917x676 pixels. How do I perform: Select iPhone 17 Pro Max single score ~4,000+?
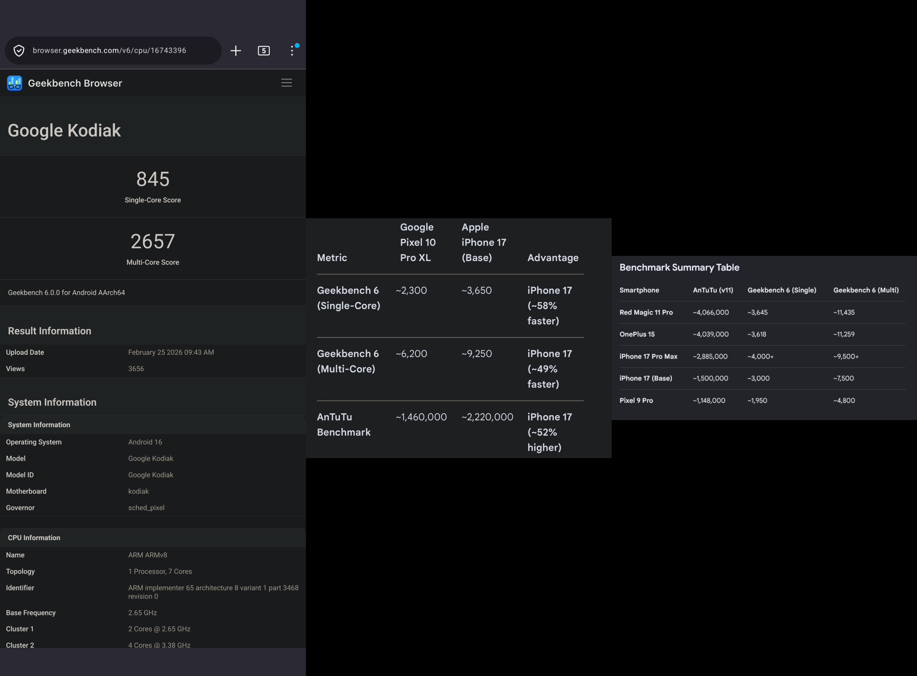(x=760, y=356)
